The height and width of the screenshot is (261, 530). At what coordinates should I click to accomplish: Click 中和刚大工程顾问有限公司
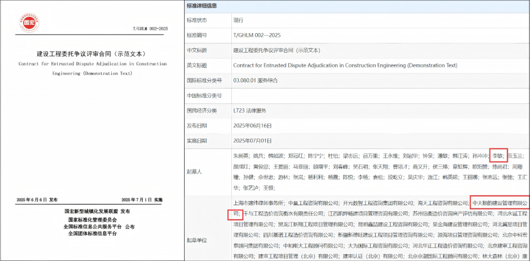tap(313, 245)
